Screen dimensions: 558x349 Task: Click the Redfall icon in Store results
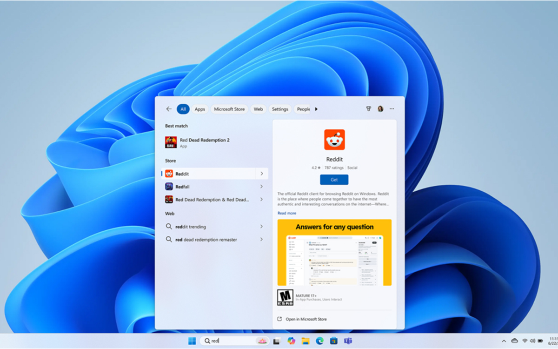coord(169,186)
